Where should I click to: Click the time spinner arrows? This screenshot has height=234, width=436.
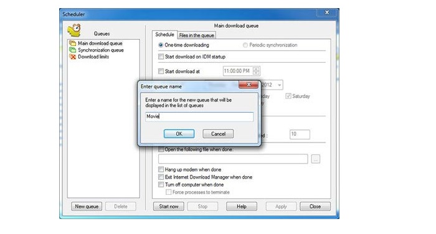(257, 71)
